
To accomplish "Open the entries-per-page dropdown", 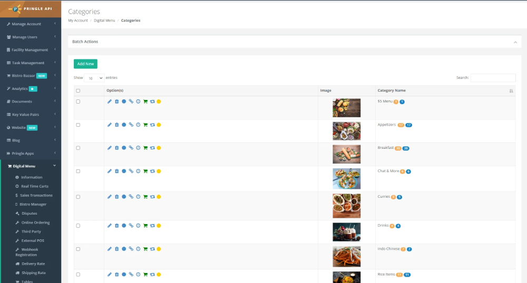I will 94,78.
